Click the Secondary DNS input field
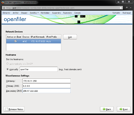 46,91
